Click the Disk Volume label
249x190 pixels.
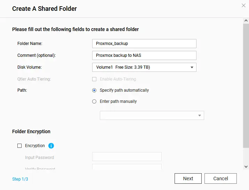[30, 67]
